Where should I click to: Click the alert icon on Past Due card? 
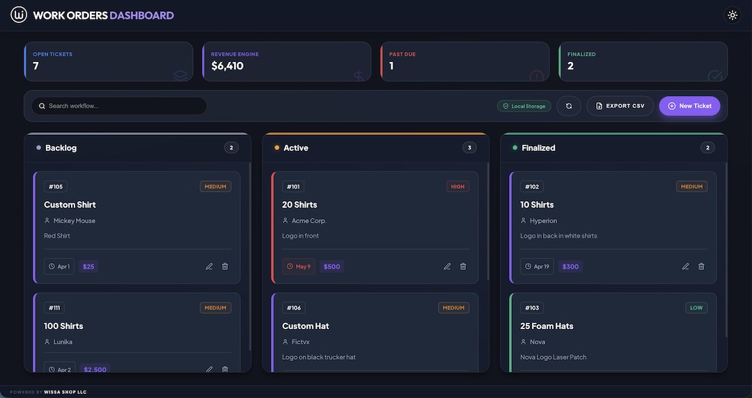536,76
